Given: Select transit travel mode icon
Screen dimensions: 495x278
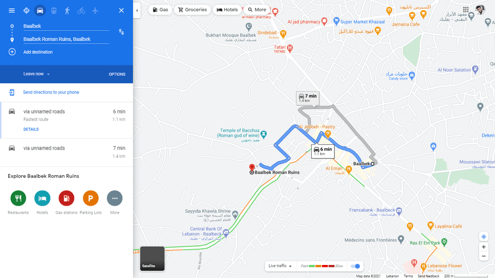Looking at the screenshot, I should 54,11.
